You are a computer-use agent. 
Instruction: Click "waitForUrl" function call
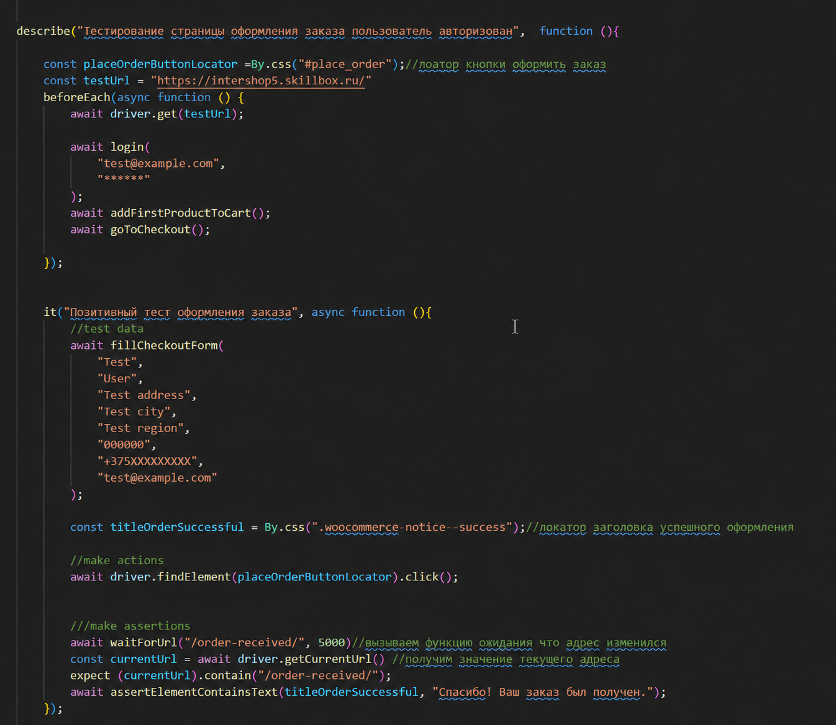143,642
